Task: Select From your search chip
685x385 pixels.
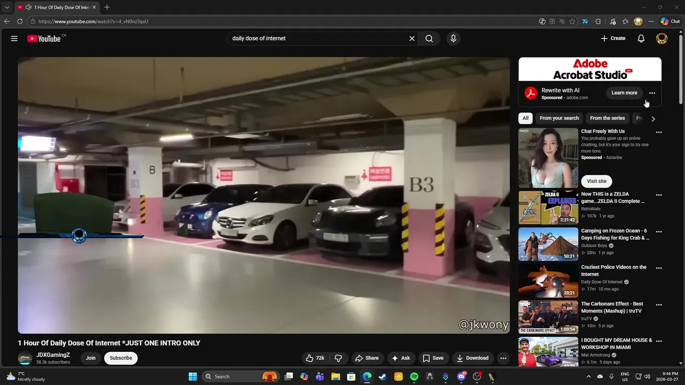Action: click(x=559, y=118)
